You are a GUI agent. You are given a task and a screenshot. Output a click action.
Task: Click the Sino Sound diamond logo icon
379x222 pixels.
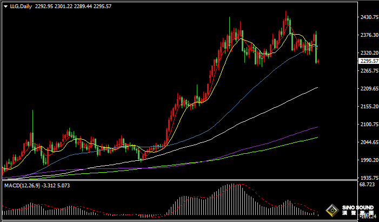[x=333, y=211]
